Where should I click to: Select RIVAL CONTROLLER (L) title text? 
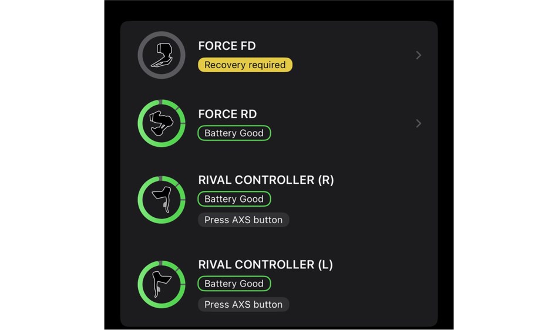[265, 265]
